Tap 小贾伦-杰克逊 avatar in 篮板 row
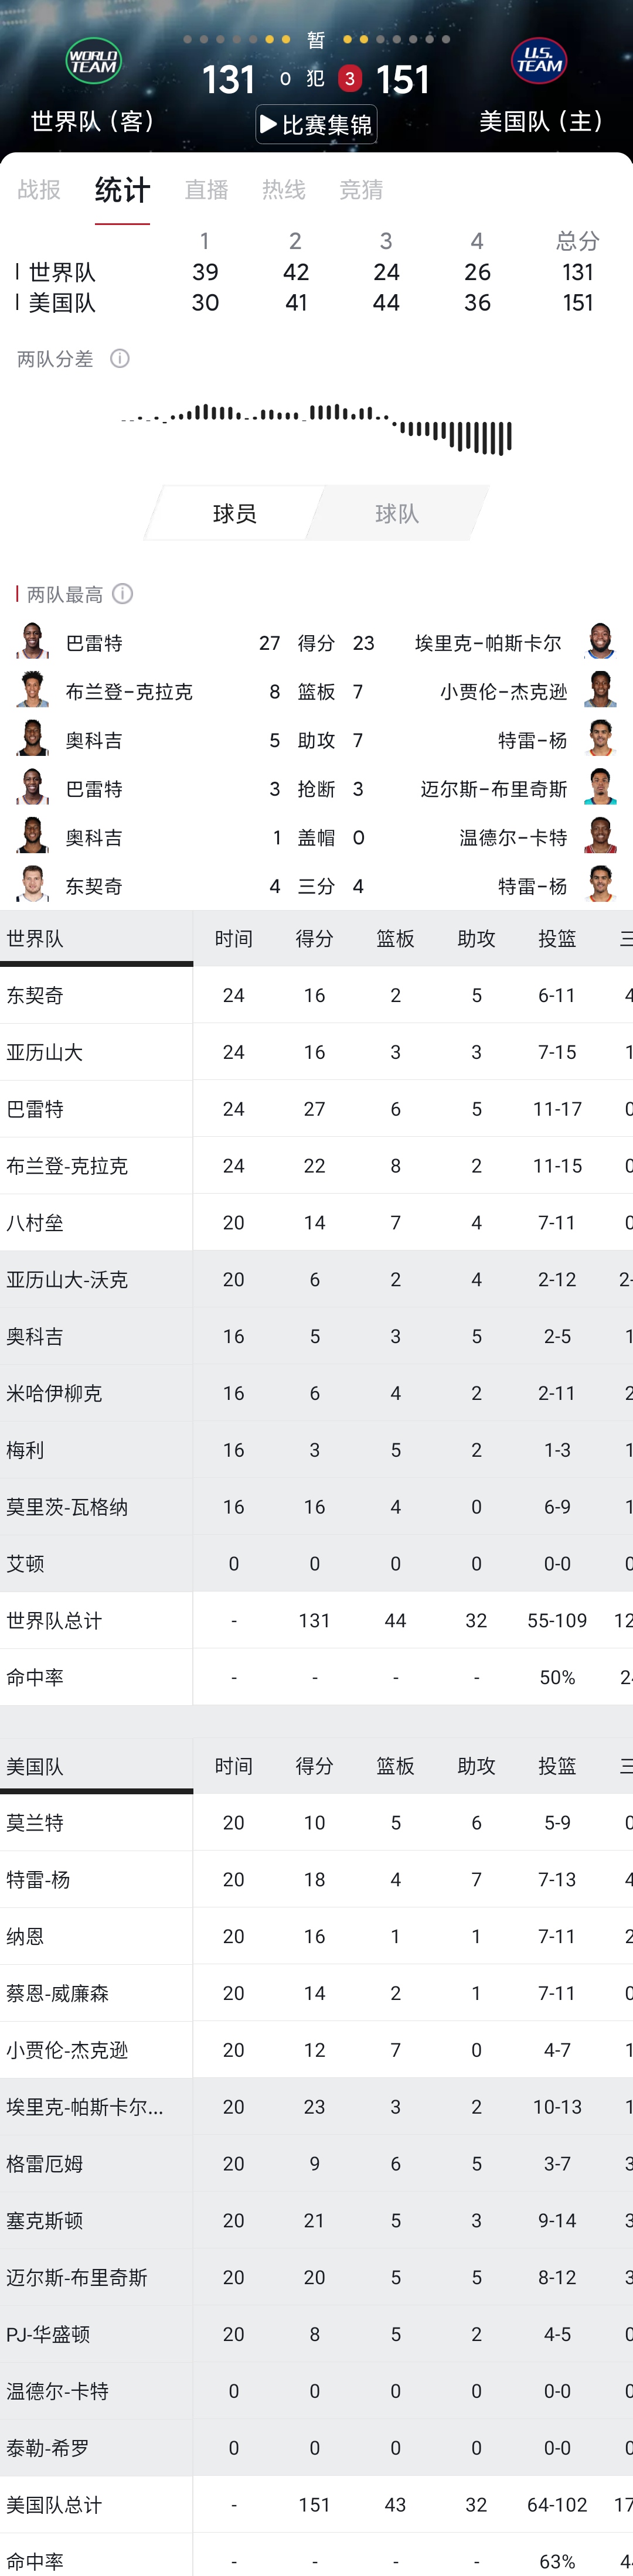The width and height of the screenshot is (633, 2576). [600, 691]
